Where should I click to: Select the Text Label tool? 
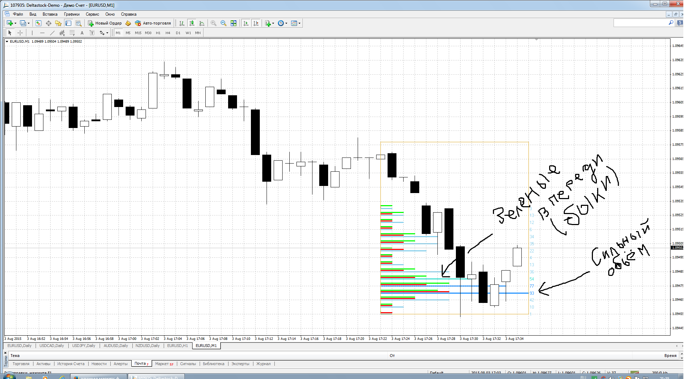(x=92, y=33)
